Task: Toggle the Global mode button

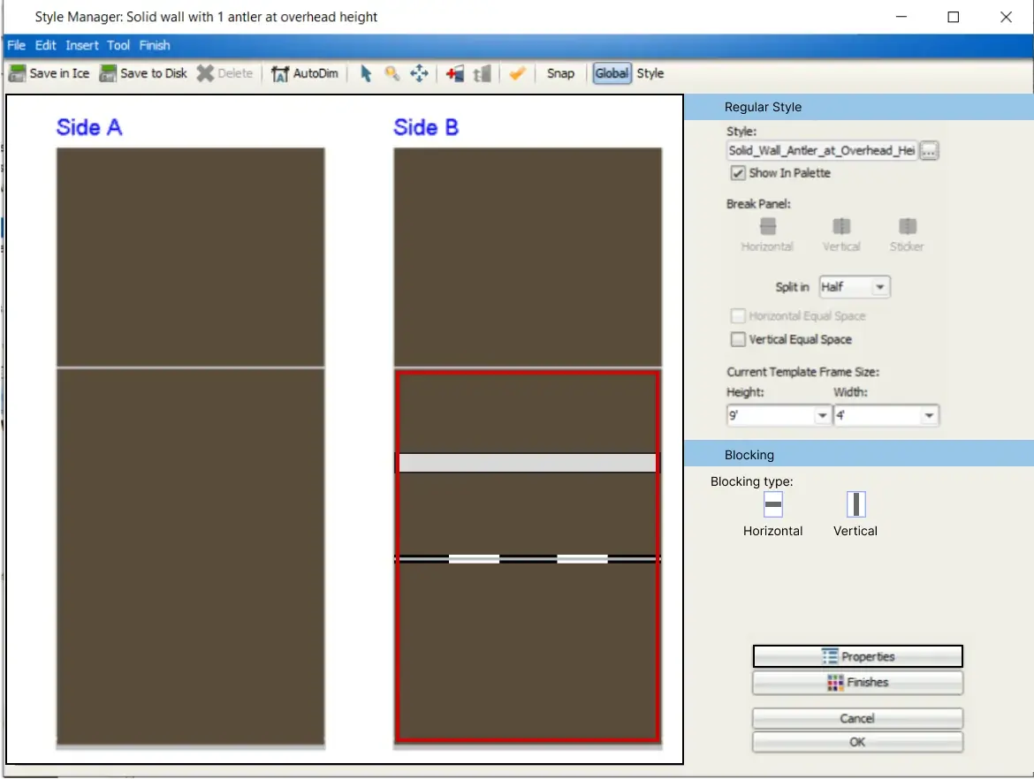Action: [612, 73]
